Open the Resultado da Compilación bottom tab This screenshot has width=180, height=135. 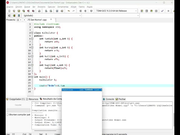tap(51, 99)
